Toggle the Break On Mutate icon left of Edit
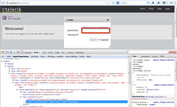Image resolution: width=177 pixels, height=107 pixels. pos(3,56)
